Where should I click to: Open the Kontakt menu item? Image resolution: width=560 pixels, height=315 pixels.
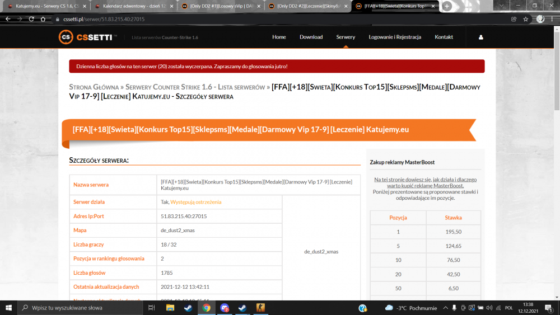[444, 37]
